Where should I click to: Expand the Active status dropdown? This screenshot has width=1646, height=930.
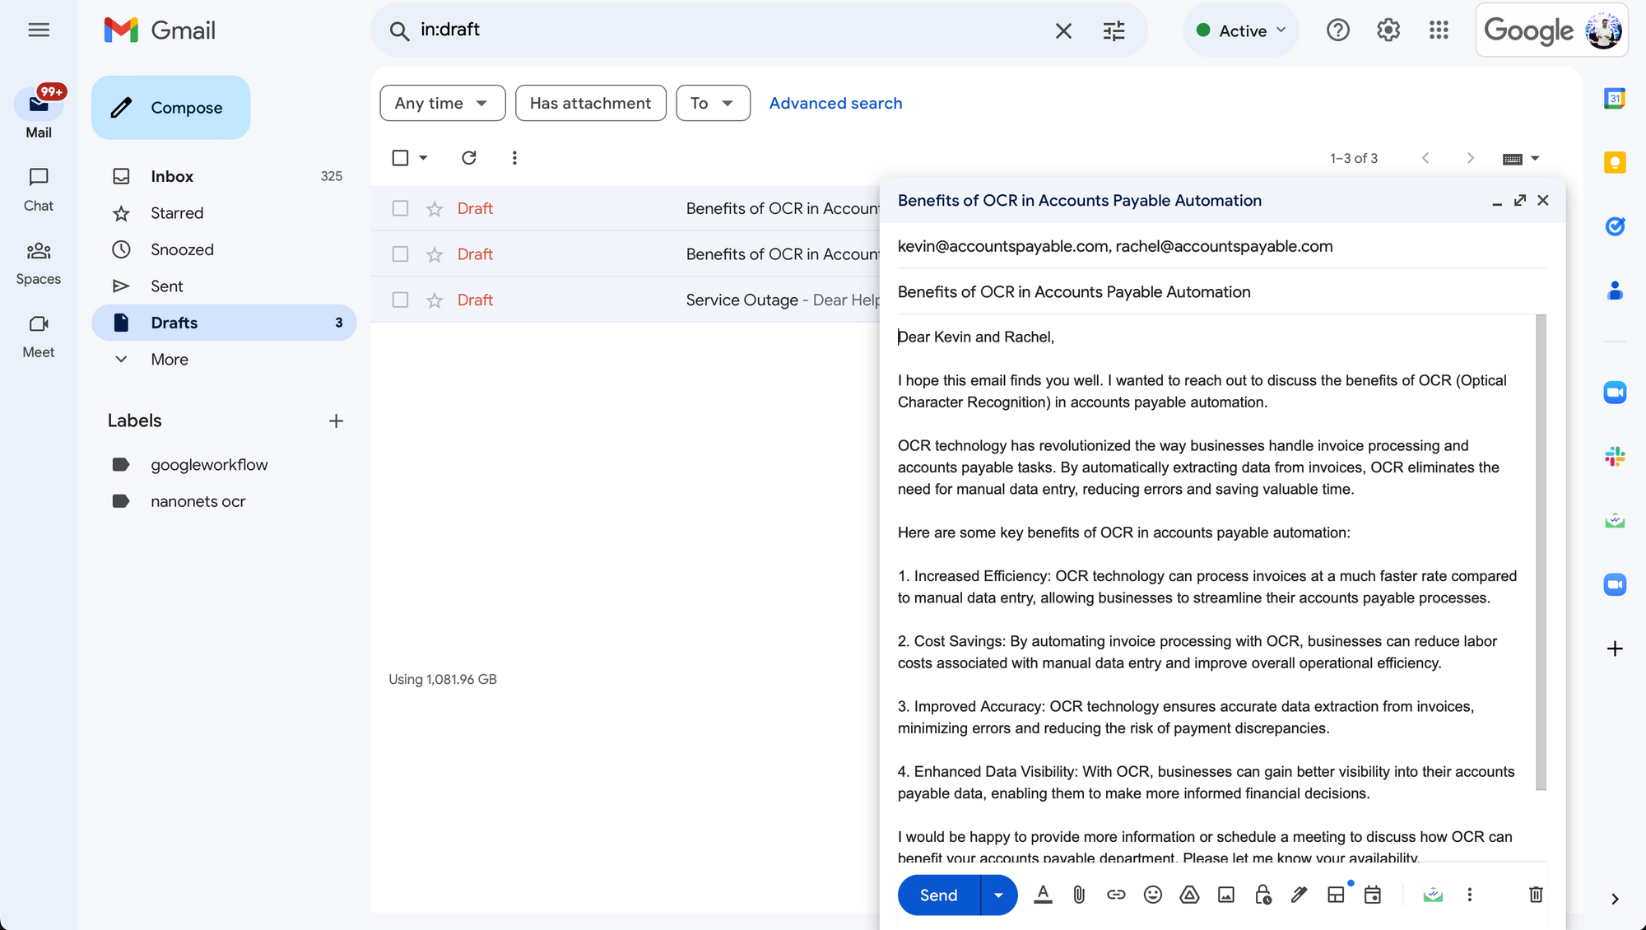pos(1240,30)
